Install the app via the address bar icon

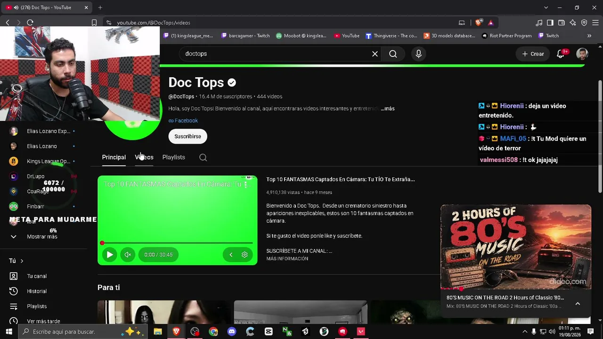462,23
